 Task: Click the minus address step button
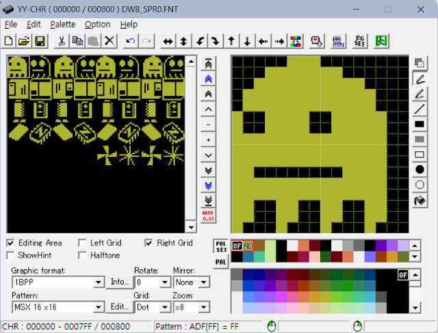(x=208, y=125)
